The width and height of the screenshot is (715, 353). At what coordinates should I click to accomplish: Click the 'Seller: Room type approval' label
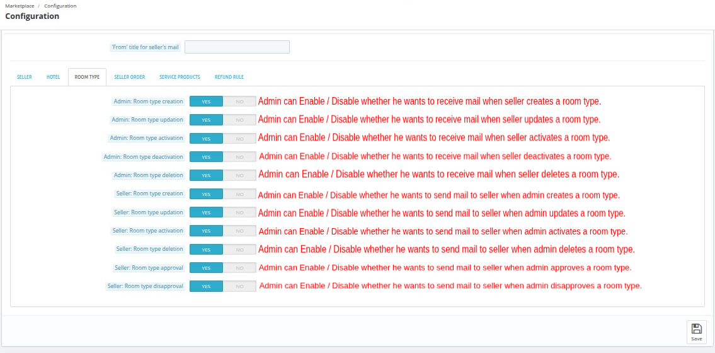pyautogui.click(x=149, y=267)
